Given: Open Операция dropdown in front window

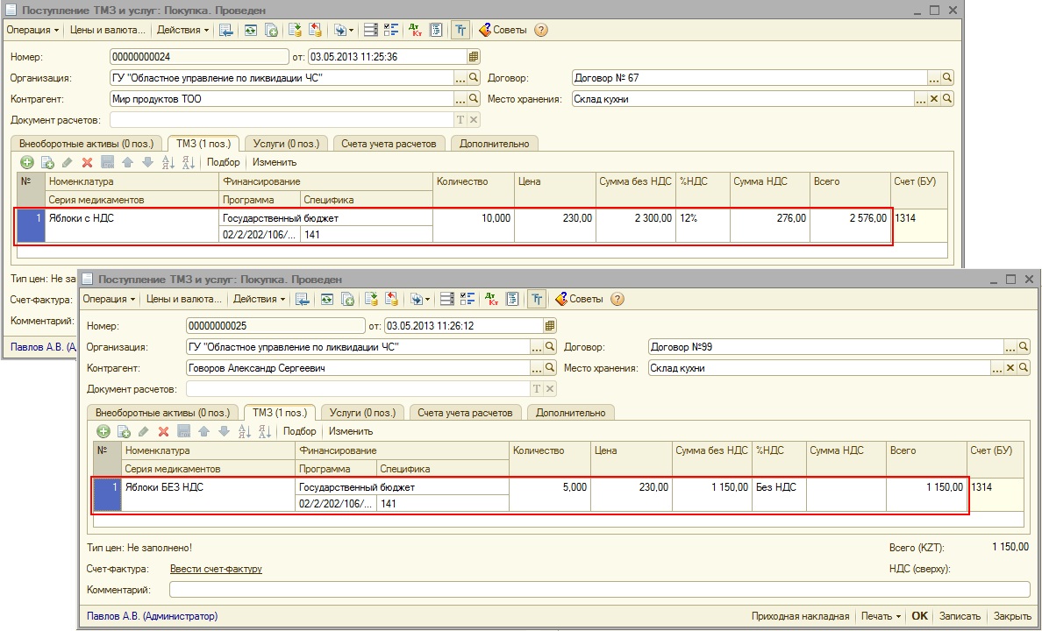Looking at the screenshot, I should click(x=109, y=299).
